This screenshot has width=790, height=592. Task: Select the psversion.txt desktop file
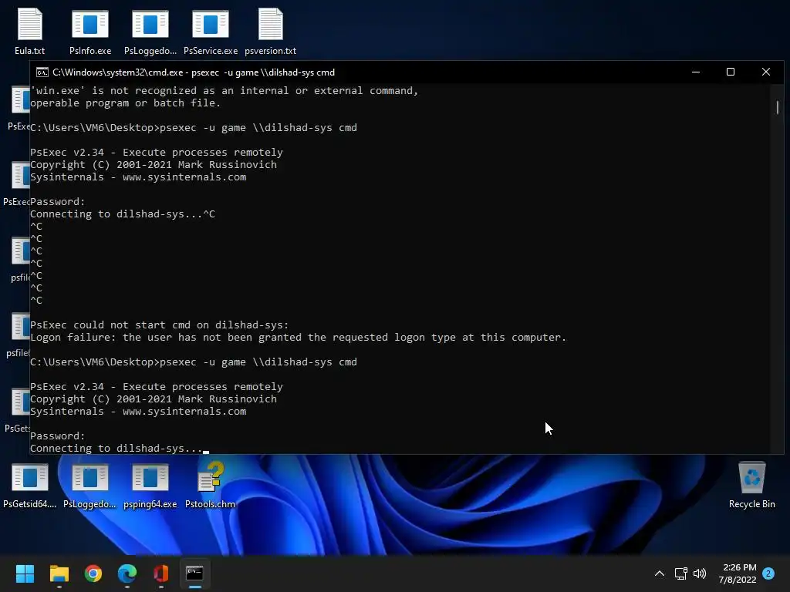271,31
